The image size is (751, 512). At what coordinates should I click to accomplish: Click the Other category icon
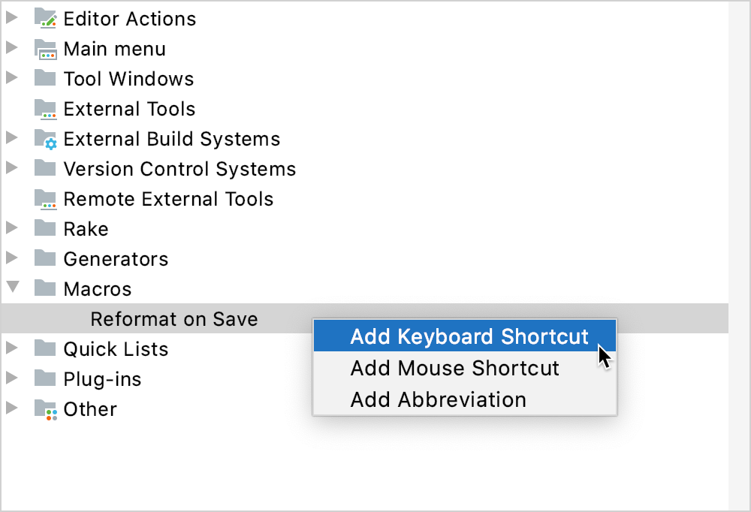[x=46, y=409]
